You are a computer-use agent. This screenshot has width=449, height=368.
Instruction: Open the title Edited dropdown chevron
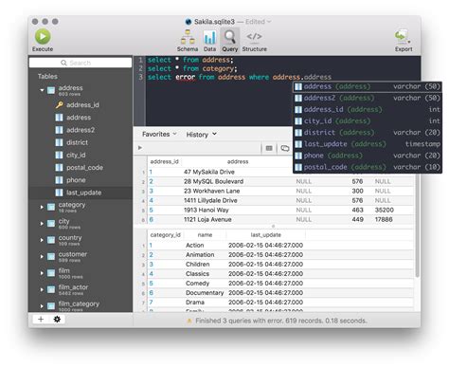tap(269, 22)
